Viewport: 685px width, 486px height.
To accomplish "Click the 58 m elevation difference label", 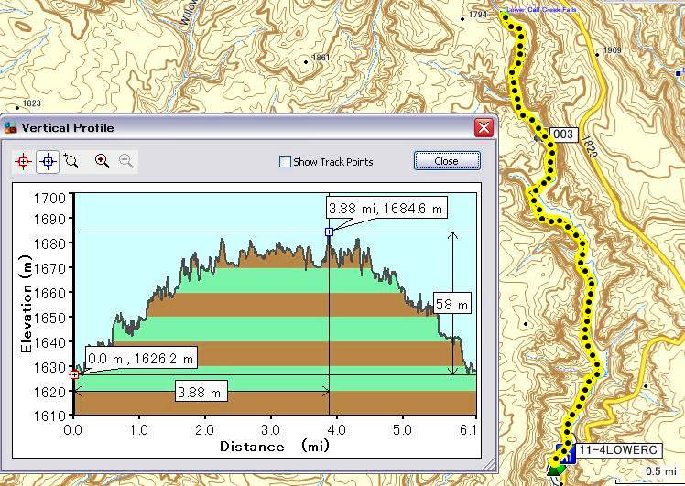I will tap(451, 304).
